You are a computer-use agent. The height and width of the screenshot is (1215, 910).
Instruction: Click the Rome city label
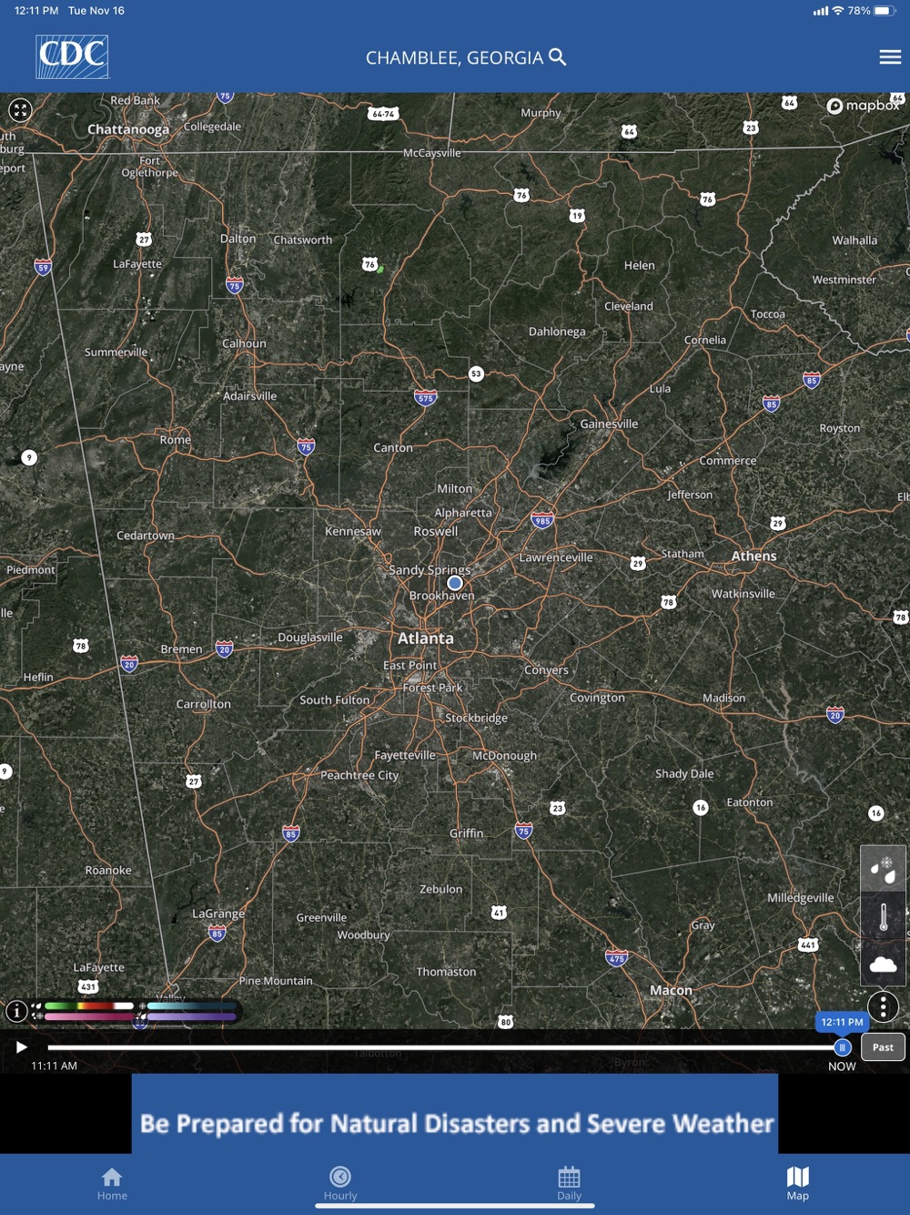pos(176,439)
